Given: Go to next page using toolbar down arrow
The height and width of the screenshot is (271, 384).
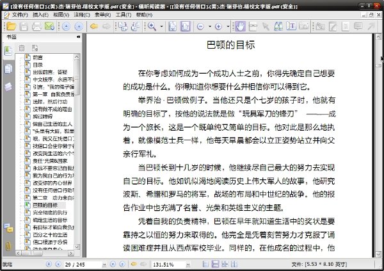Looking at the screenshot, I should tap(79, 26).
